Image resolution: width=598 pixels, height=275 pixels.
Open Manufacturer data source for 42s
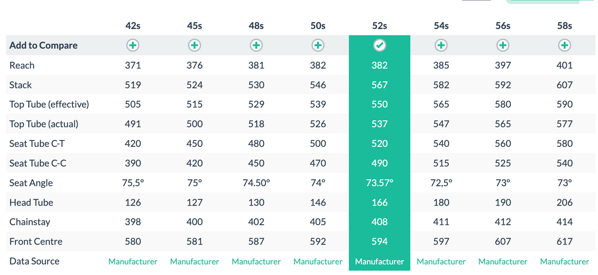click(133, 262)
